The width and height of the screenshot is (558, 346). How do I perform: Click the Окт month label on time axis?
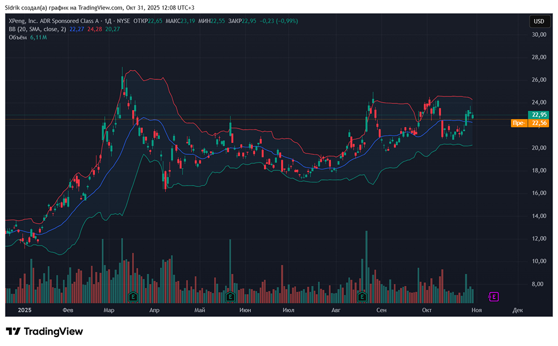tap(427, 310)
